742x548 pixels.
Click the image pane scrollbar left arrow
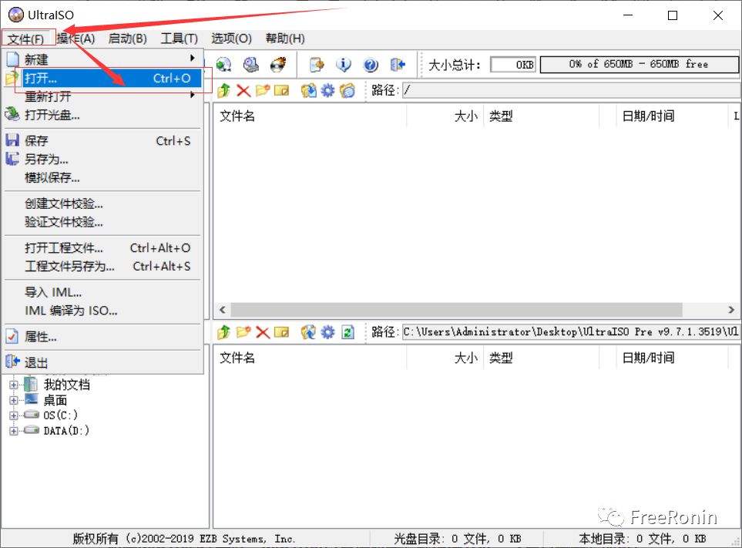point(223,310)
